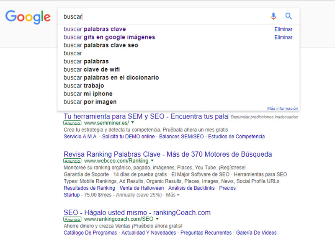335x243 pixels.
Task: Open "Catálogo De Programas" sitelink
Action: 90,233
